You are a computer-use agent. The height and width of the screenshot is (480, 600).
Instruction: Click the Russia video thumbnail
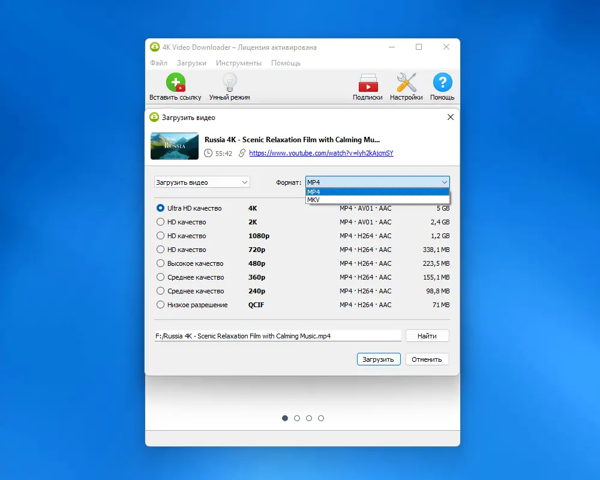coord(175,146)
